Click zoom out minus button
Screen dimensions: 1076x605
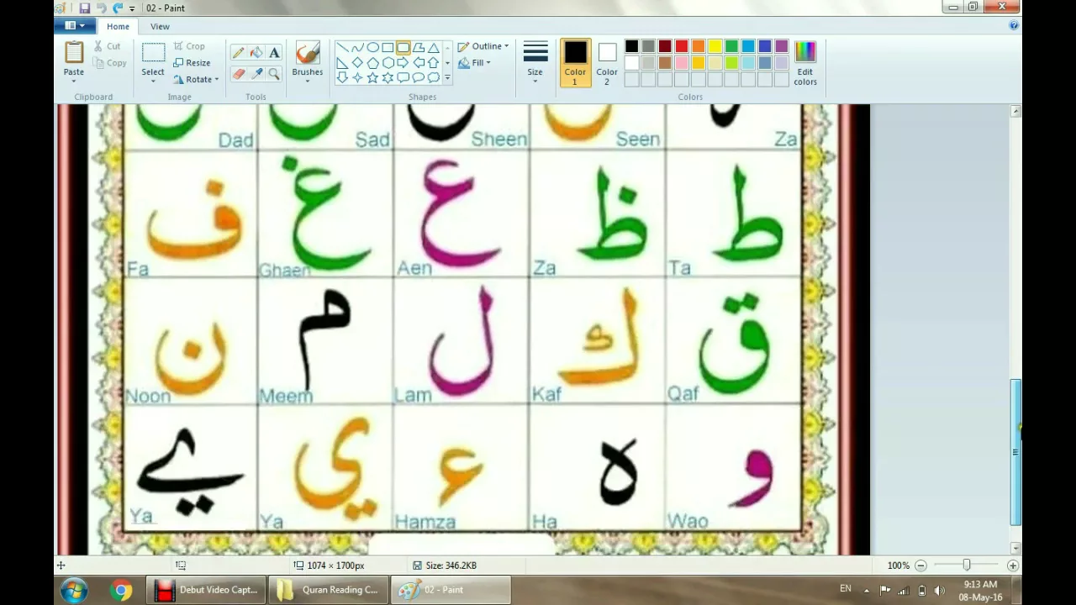point(920,566)
